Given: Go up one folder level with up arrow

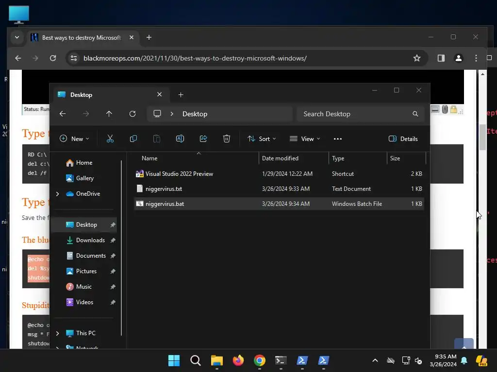Looking at the screenshot, I should tap(109, 114).
